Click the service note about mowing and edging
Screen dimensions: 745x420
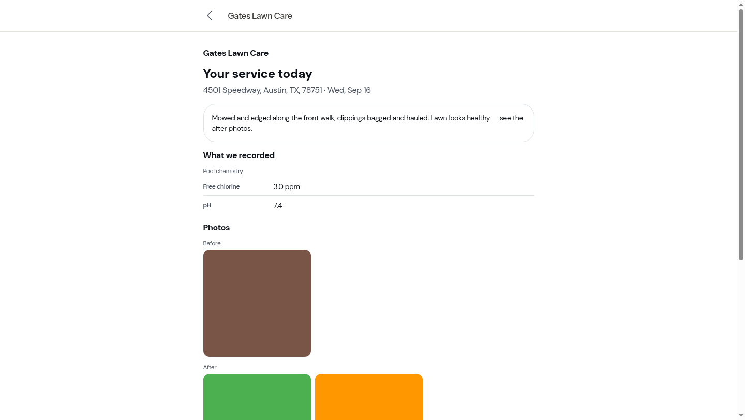(x=369, y=123)
